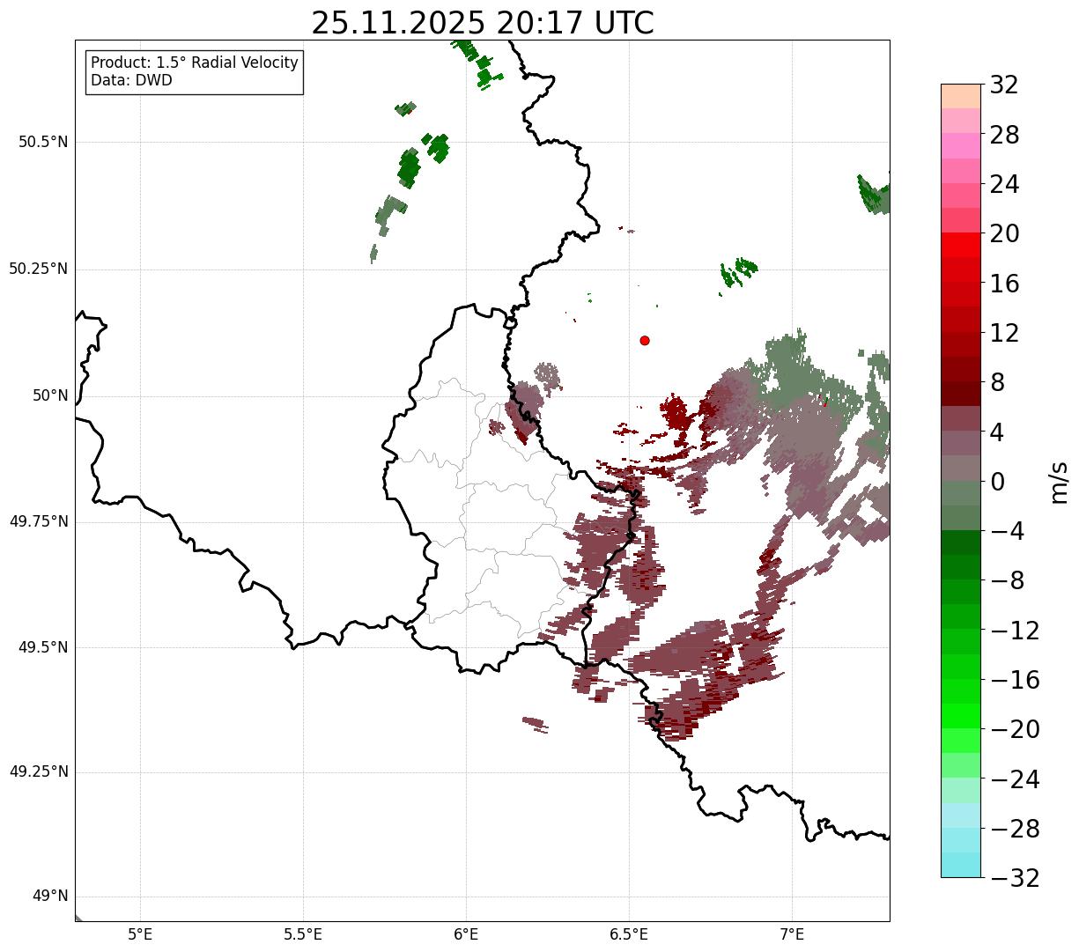The image size is (1079, 952).
Task: Click the colorbar label "−12"
Action: tap(1015, 631)
